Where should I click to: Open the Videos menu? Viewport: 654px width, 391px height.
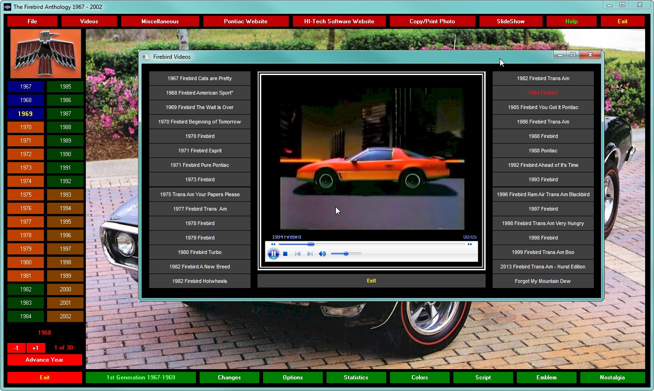pyautogui.click(x=89, y=21)
